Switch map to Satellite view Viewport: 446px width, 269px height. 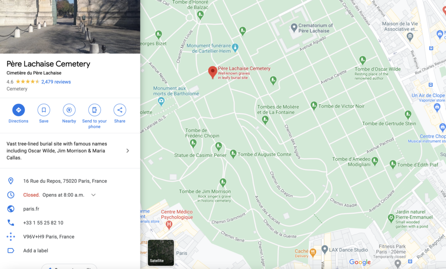(161, 253)
